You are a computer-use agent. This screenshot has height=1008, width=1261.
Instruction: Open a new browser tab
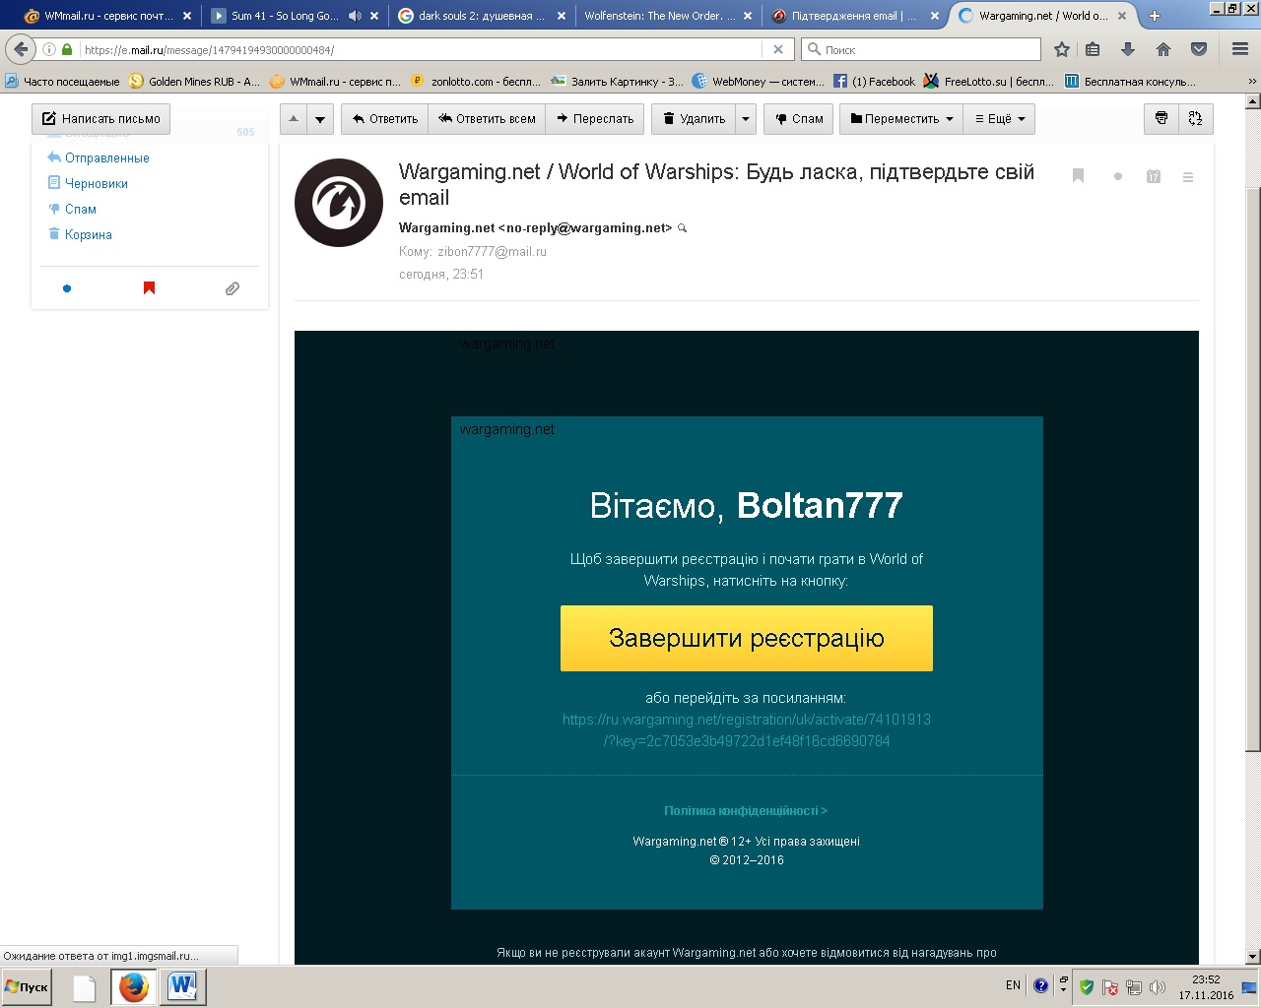1155,16
